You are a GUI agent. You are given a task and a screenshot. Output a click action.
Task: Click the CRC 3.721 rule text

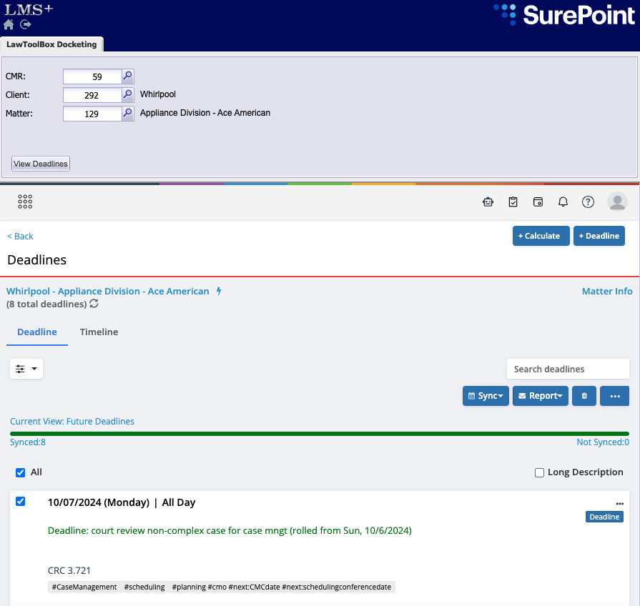(69, 570)
